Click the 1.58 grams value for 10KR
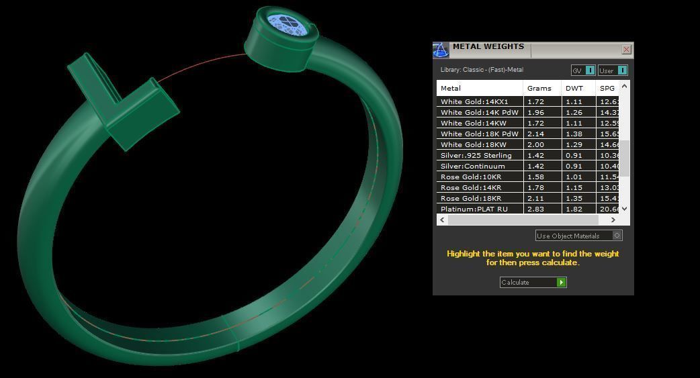Viewport: 700px width, 378px height. 535,177
